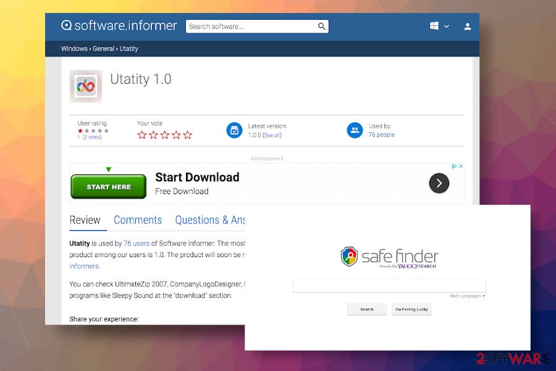This screenshot has height=371, width=556.
Task: Click the Free Download ad text
Action: tap(182, 191)
